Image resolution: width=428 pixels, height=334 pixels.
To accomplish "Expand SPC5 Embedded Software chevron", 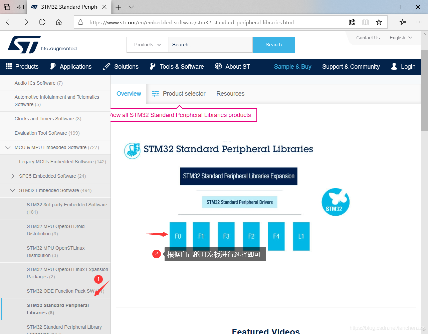I will pyautogui.click(x=13, y=176).
